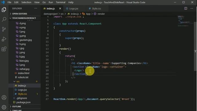Click demoproject in the breadcrumb
Viewport: 197px width, 111px height.
point(50,14)
